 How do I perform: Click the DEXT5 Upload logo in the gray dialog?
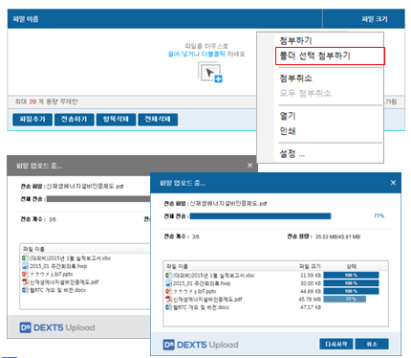[57, 327]
